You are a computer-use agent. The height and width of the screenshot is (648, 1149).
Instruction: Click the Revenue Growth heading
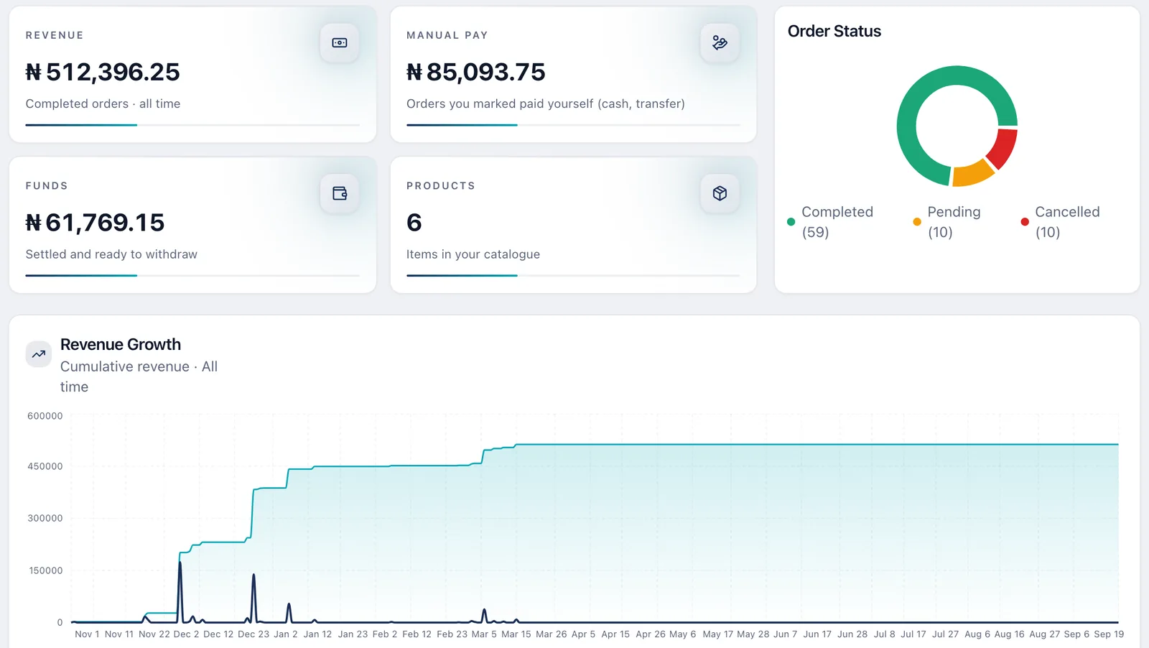pyautogui.click(x=121, y=344)
